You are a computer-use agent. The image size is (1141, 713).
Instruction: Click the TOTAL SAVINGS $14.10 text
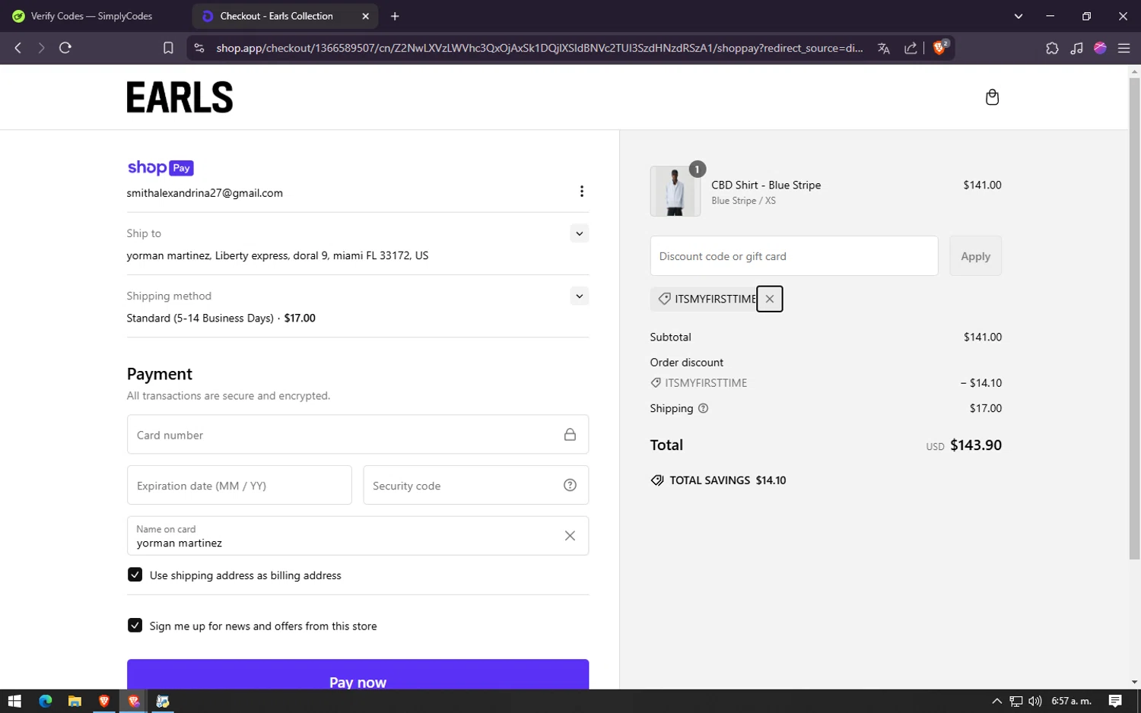(x=727, y=480)
